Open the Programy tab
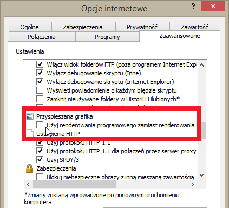 (x=107, y=37)
